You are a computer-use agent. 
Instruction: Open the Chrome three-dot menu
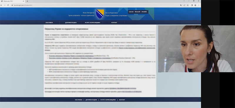199,5
